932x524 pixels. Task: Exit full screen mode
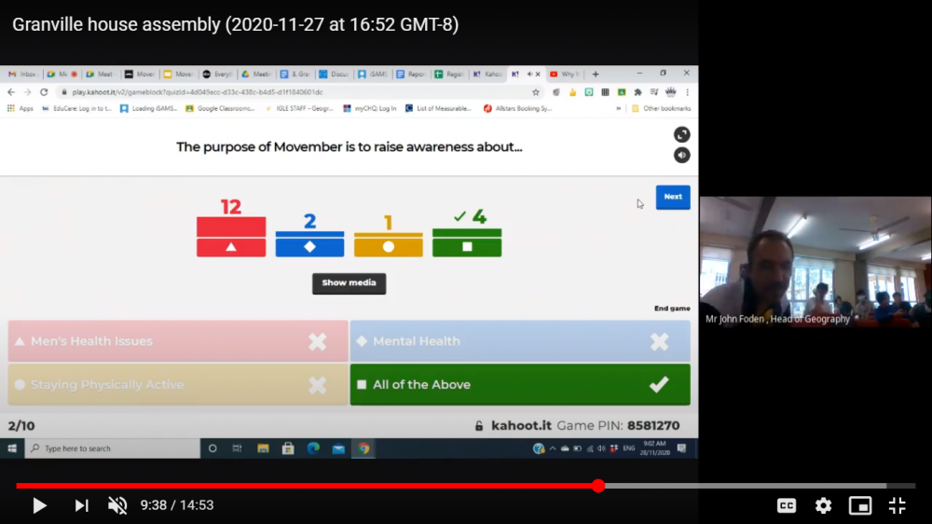click(x=897, y=505)
